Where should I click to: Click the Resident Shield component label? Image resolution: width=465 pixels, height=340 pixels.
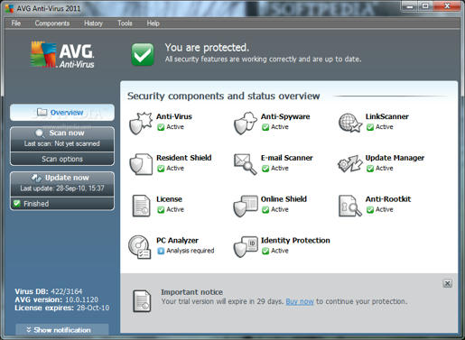click(184, 158)
